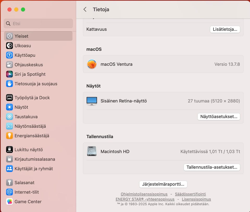The width and height of the screenshot is (250, 212).
Task: Click the Siri ja Spotlight icon
Action: [9, 74]
